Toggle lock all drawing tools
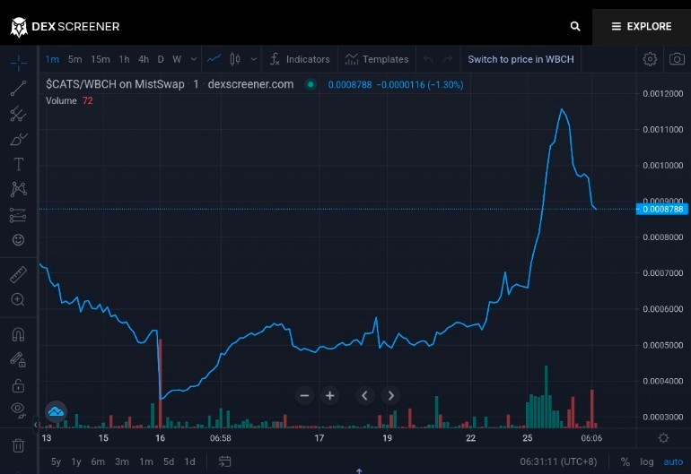Image resolution: width=691 pixels, height=474 pixels. pyautogui.click(x=18, y=386)
